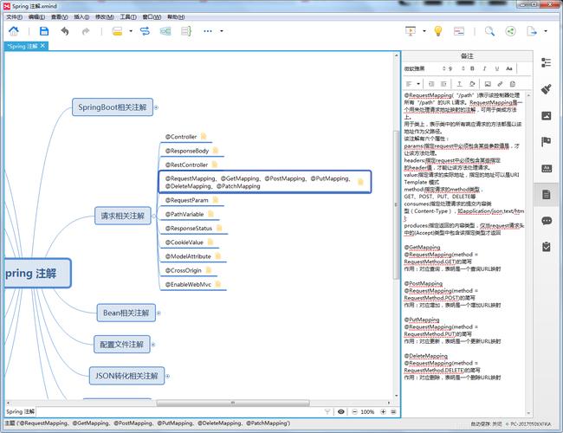Redo the last undone action
This screenshot has height=433, width=563.
tap(86, 31)
